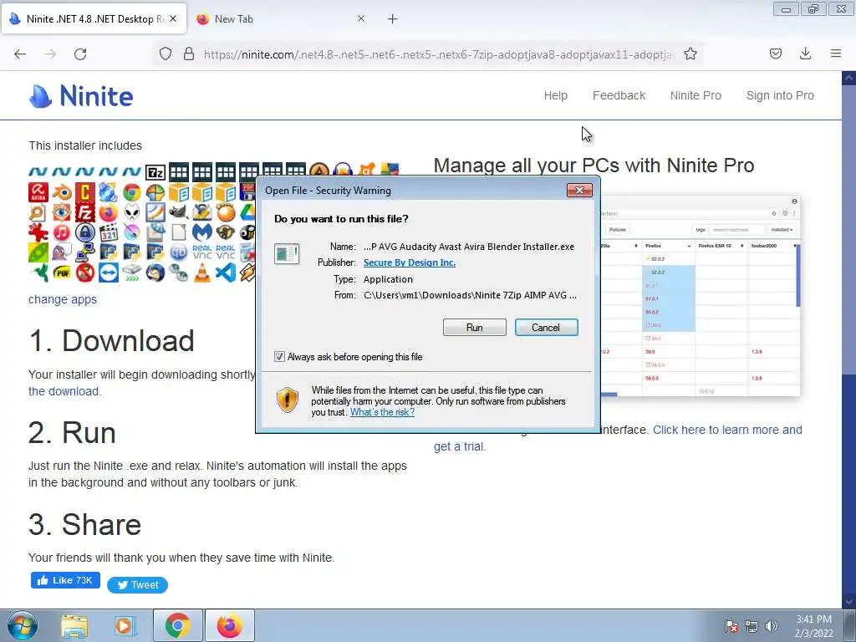
Task: Cancel the Open File security warning
Action: coord(546,327)
